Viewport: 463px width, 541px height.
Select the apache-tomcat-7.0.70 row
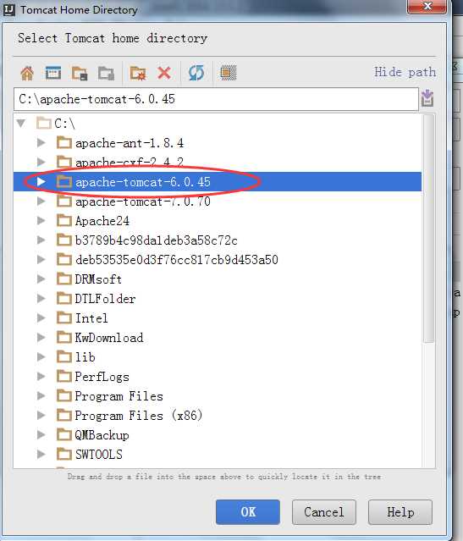pyautogui.click(x=218, y=201)
